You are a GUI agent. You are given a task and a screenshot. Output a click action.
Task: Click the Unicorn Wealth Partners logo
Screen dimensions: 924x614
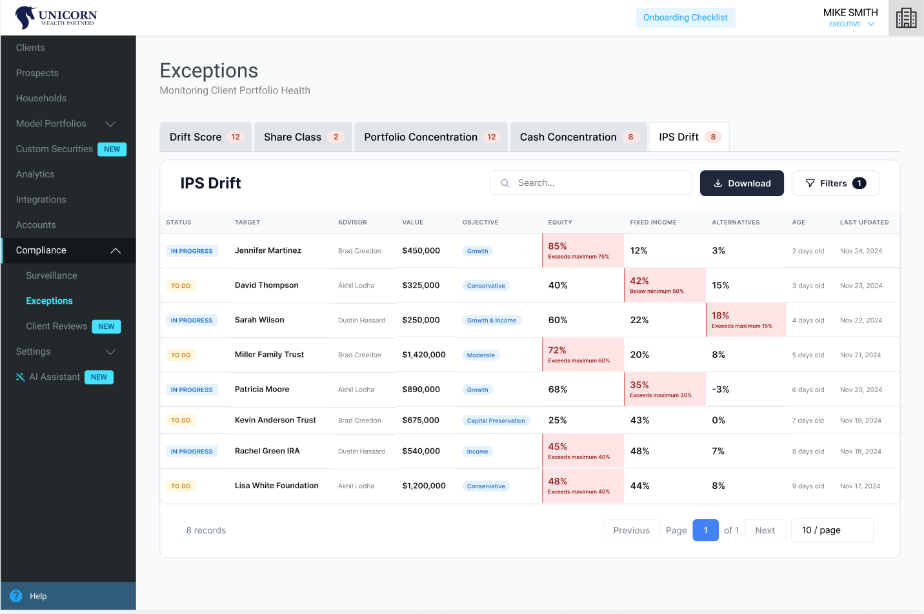(x=56, y=17)
